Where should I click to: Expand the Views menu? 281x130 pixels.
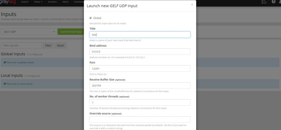click(38, 2)
